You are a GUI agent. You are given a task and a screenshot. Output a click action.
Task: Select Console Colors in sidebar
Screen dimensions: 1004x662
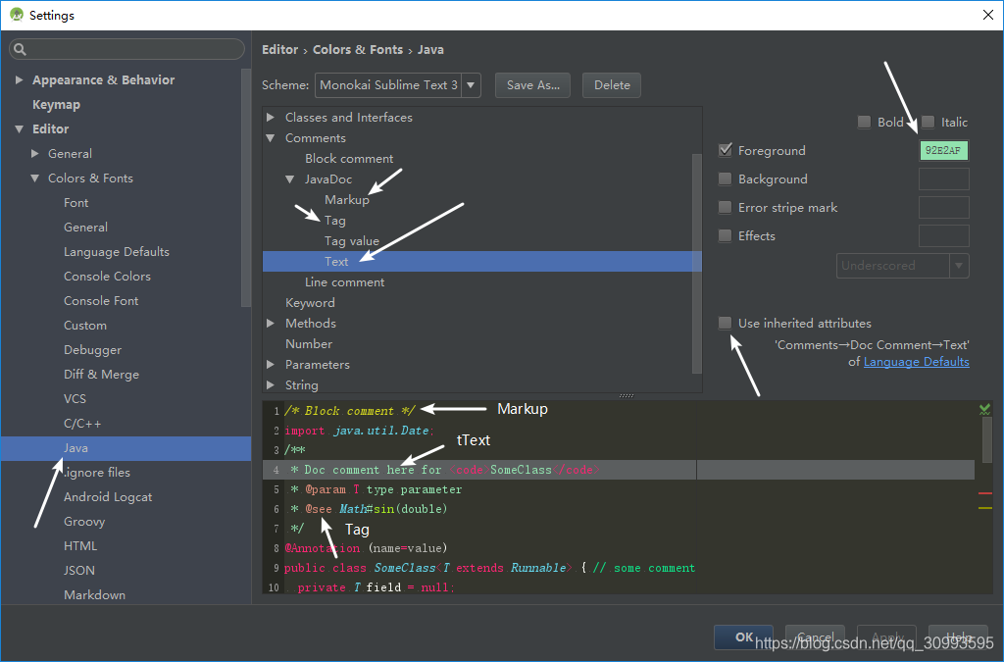(x=107, y=276)
